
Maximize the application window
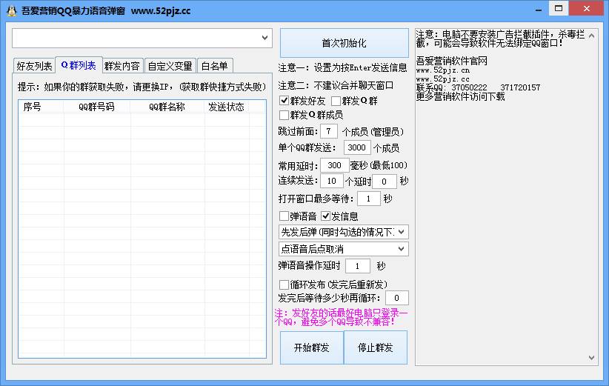point(559,9)
